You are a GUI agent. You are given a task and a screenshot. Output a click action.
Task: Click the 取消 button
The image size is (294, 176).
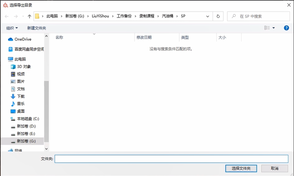(x=275, y=168)
